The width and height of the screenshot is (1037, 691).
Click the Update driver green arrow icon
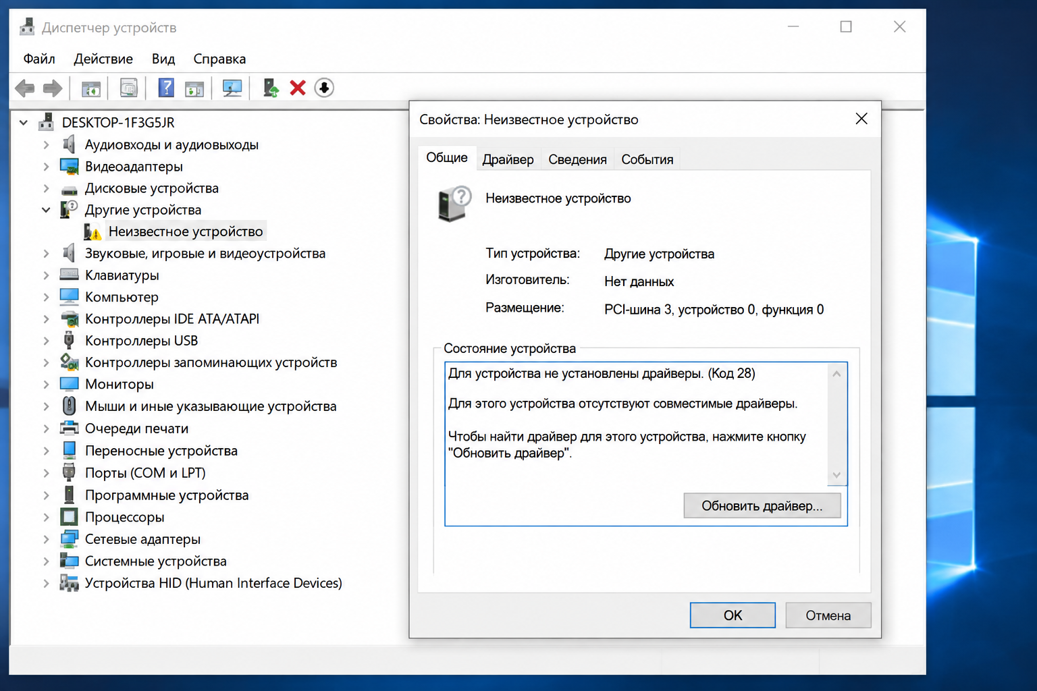click(271, 88)
